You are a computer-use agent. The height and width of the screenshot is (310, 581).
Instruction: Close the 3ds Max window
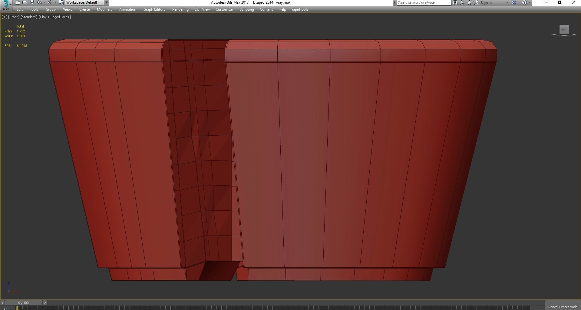click(x=574, y=2)
